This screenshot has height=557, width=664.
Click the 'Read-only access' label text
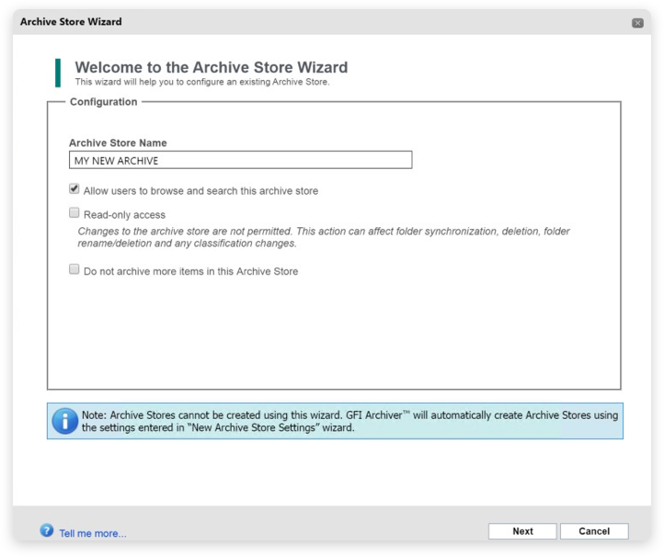(x=124, y=215)
